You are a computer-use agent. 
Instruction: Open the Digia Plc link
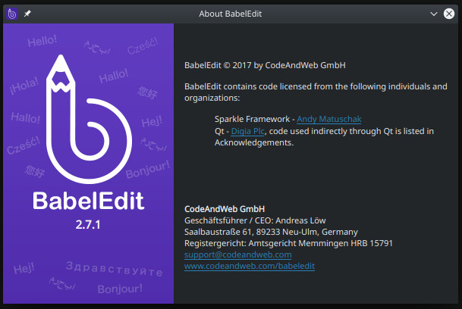pyautogui.click(x=247, y=131)
